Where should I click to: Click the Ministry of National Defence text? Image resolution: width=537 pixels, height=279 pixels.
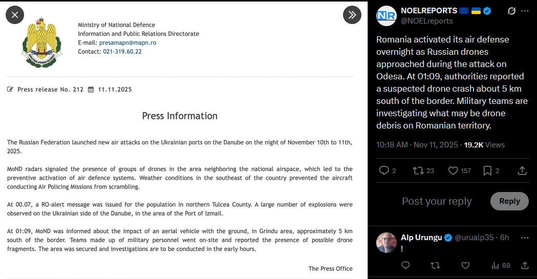pyautogui.click(x=116, y=25)
